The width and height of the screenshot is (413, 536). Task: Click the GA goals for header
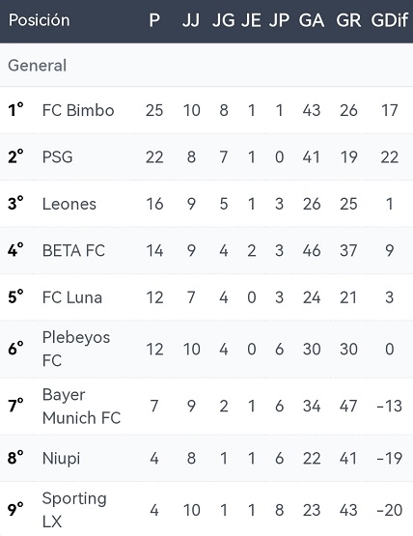coord(312,20)
